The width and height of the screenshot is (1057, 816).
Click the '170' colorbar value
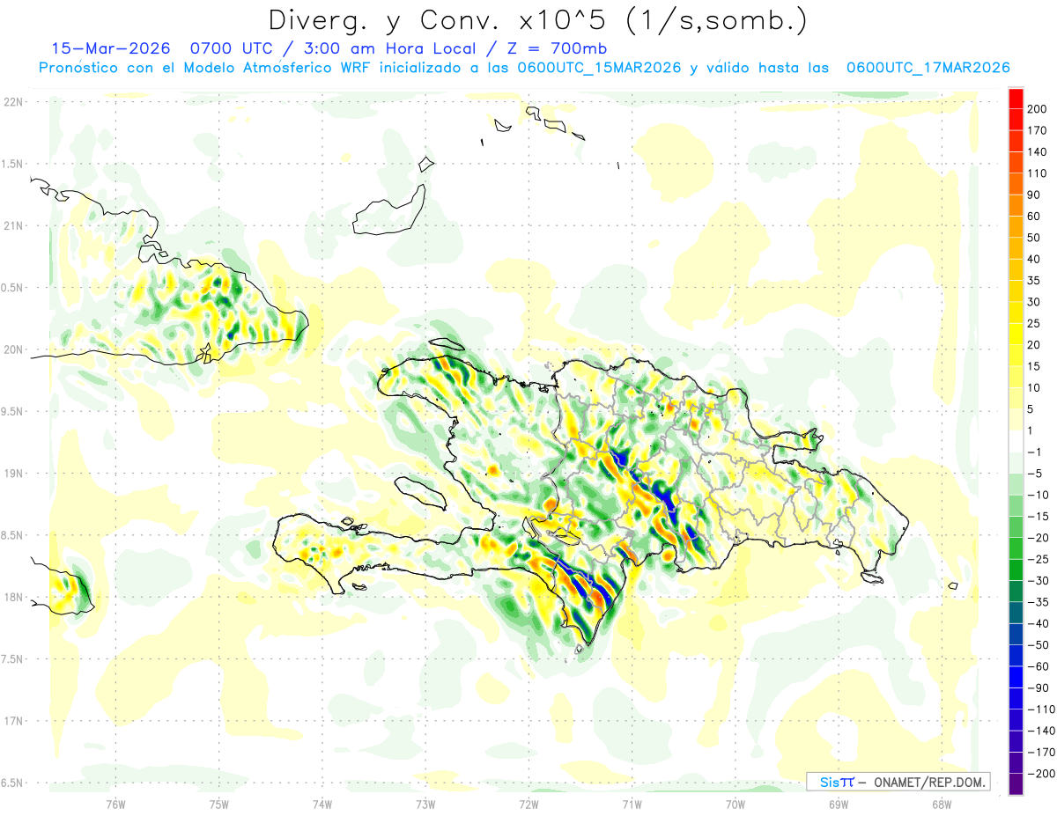click(1037, 130)
